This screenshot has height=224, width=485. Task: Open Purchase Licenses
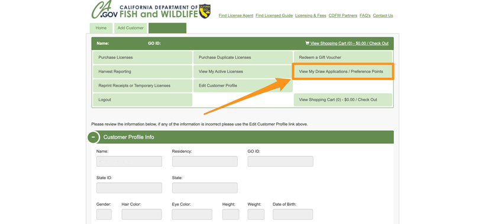tap(143, 58)
